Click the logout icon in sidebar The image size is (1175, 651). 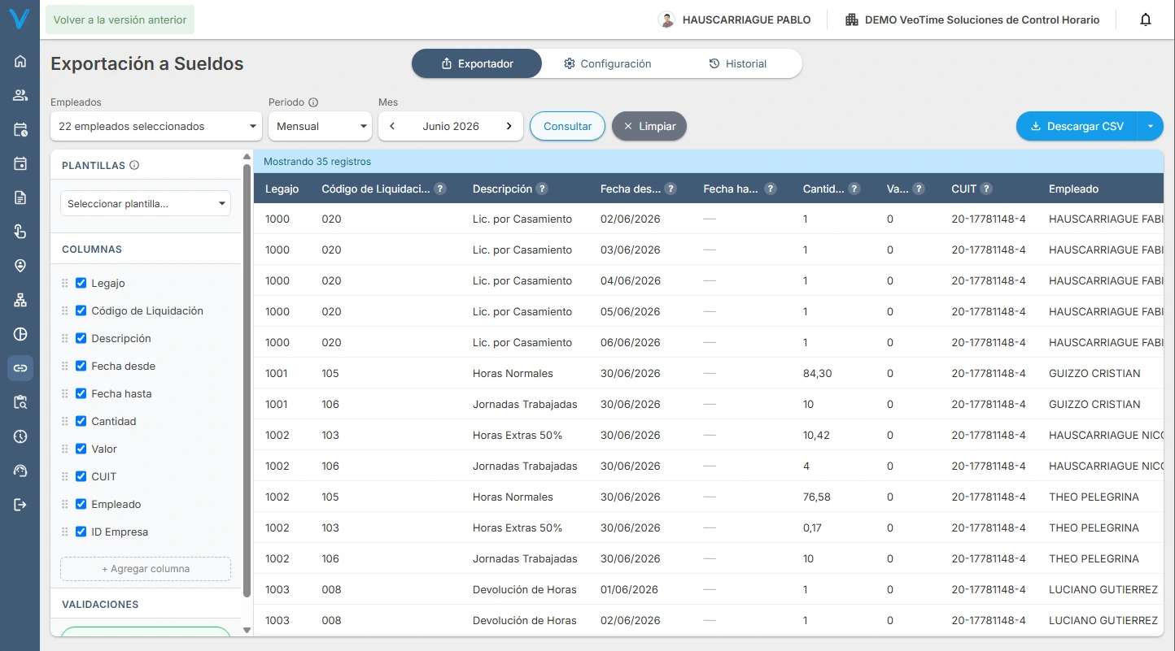tap(20, 505)
